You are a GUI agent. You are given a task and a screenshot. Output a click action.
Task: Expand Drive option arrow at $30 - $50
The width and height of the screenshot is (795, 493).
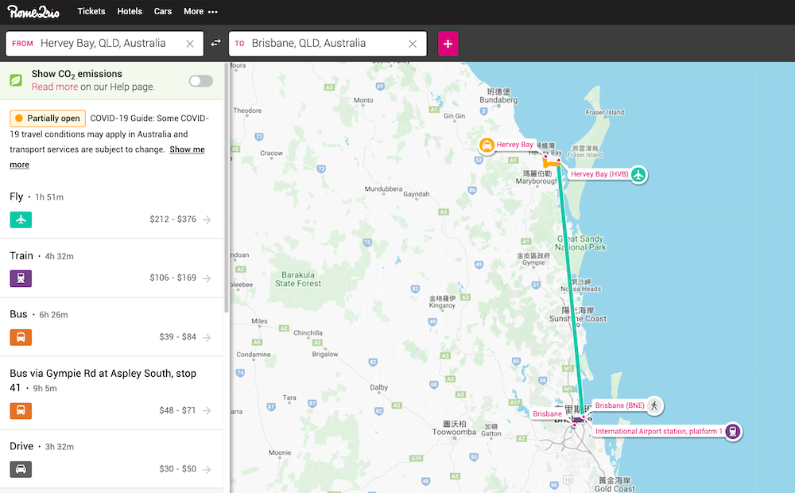point(207,469)
